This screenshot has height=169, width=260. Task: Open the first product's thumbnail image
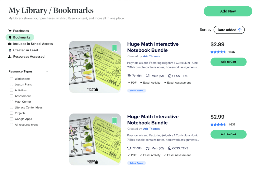(95, 67)
